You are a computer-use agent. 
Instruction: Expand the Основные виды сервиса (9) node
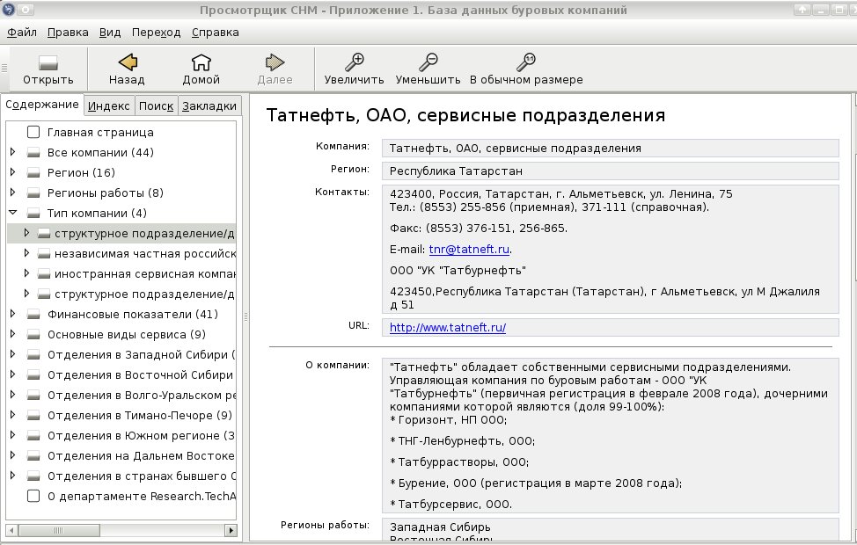12,334
